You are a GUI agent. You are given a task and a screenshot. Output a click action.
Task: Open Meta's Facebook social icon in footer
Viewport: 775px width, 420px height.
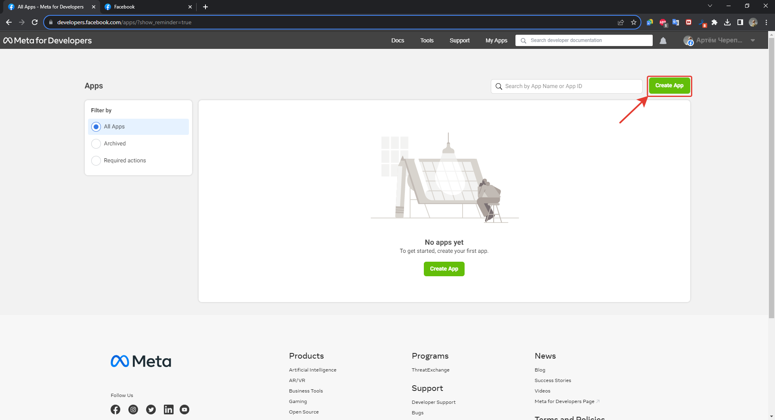[115, 409]
